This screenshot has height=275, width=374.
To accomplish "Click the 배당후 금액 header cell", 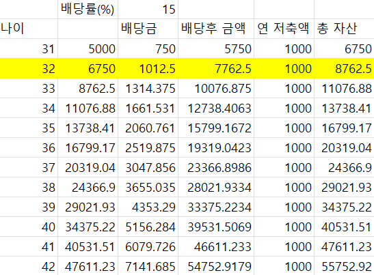I will (216, 29).
